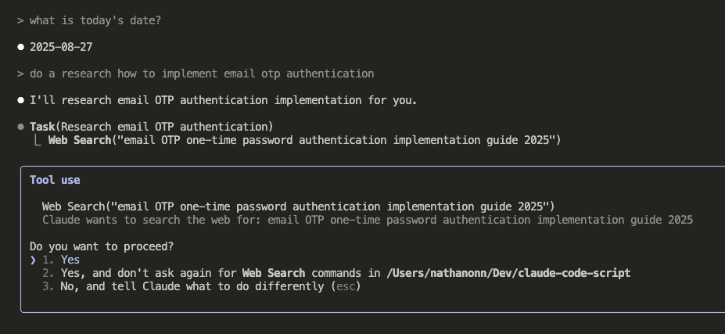Click the prompt chevron before research request
Viewport: 725px width, 334px height.
(20, 74)
